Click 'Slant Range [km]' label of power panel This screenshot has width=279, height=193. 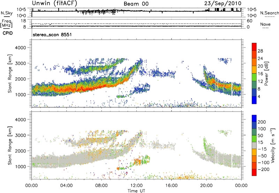[x=10, y=74]
